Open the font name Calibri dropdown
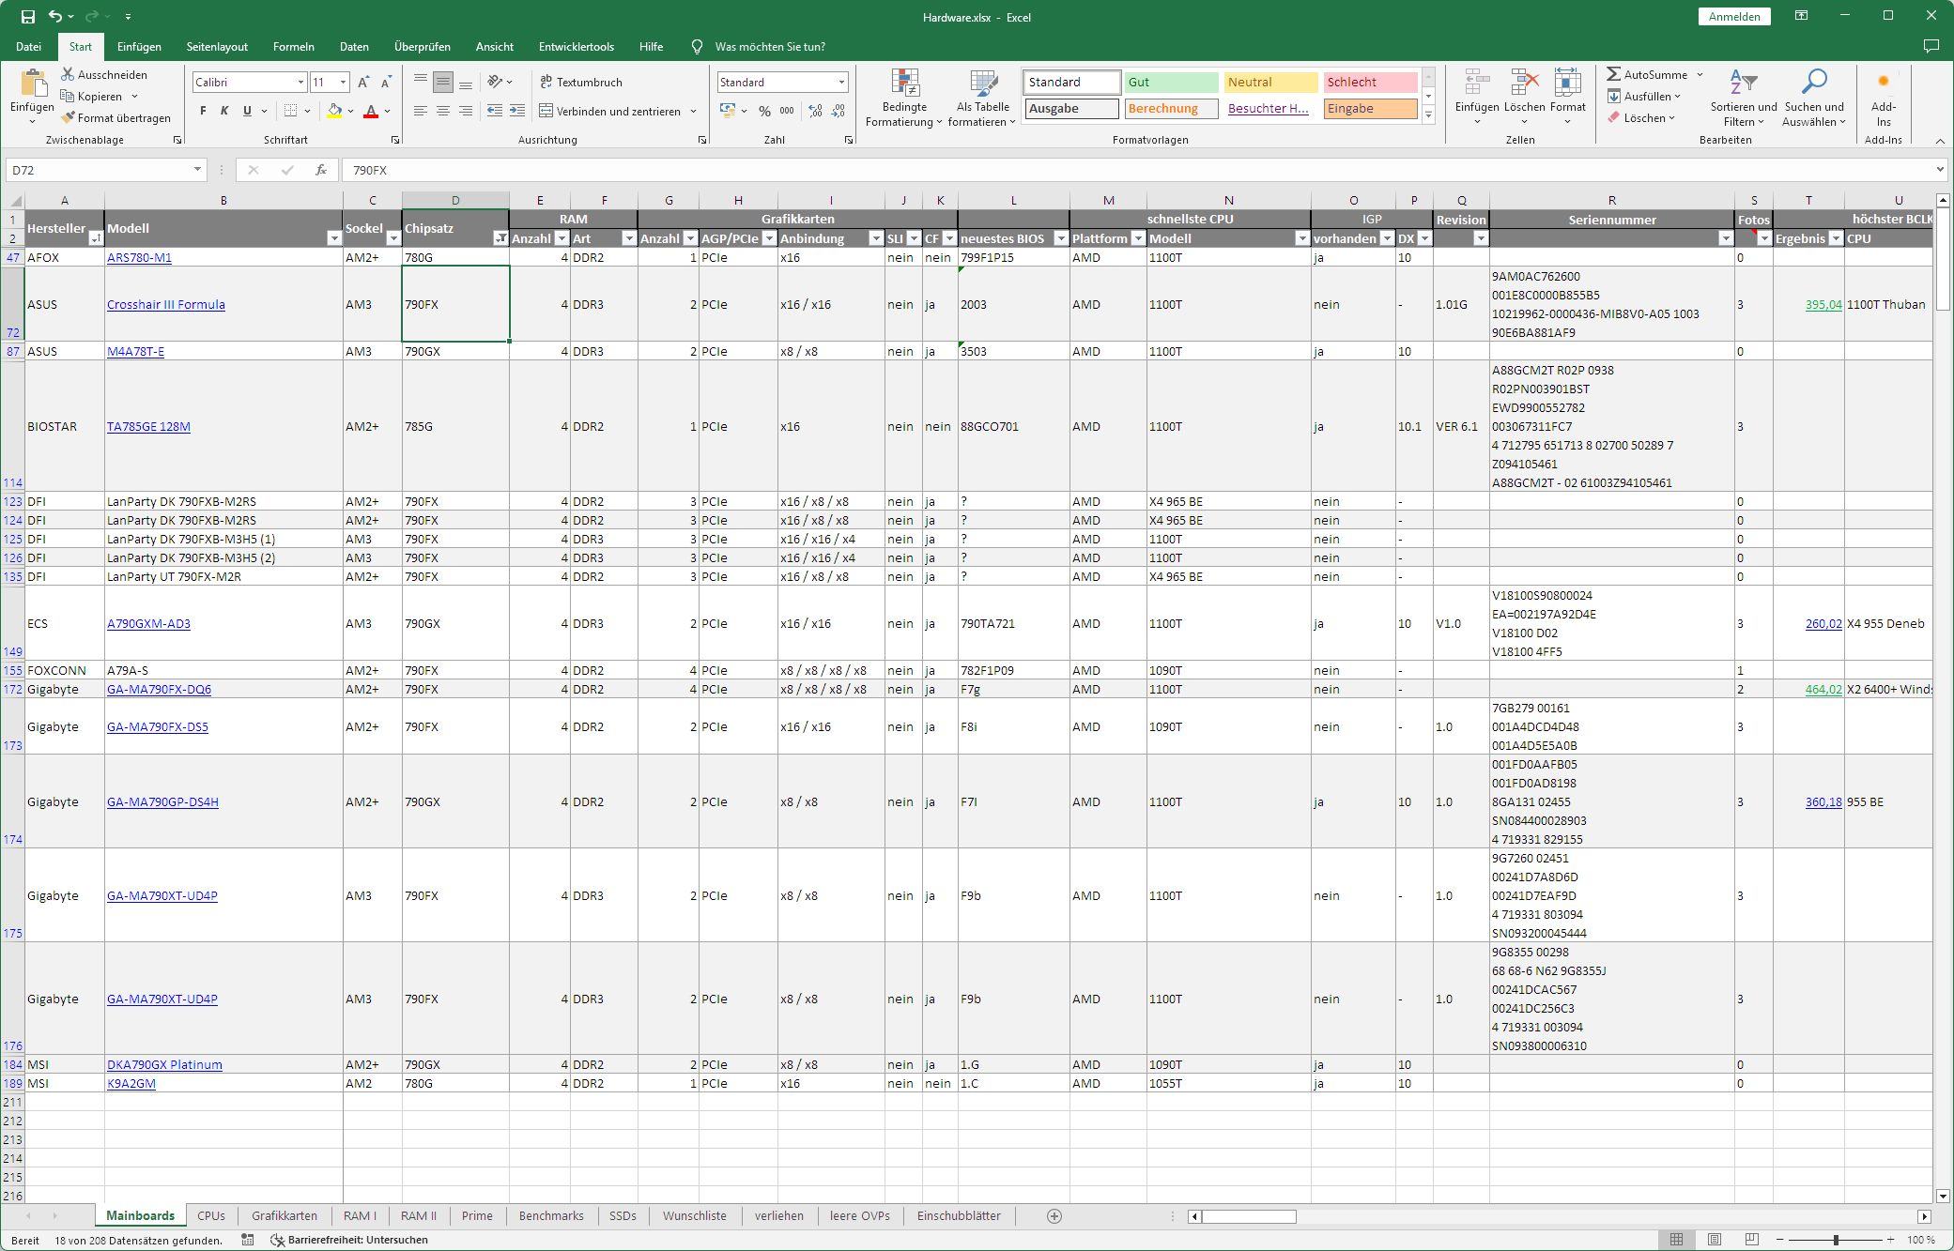The width and height of the screenshot is (1954, 1251). tap(300, 83)
